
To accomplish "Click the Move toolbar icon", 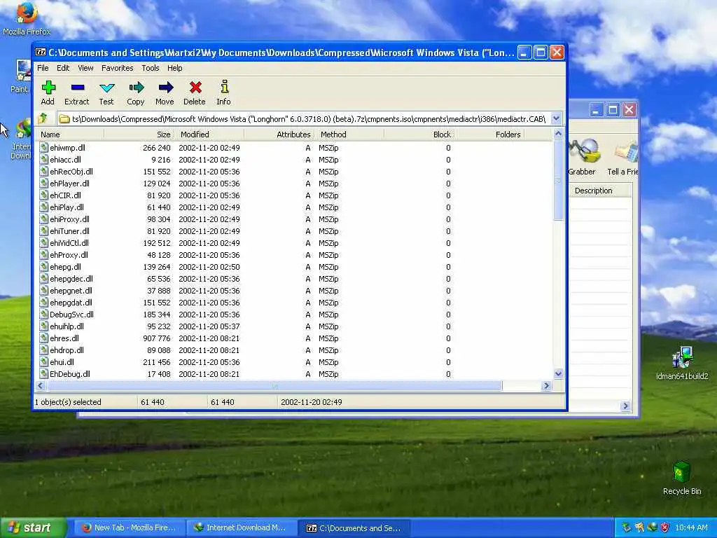I will coord(165,88).
